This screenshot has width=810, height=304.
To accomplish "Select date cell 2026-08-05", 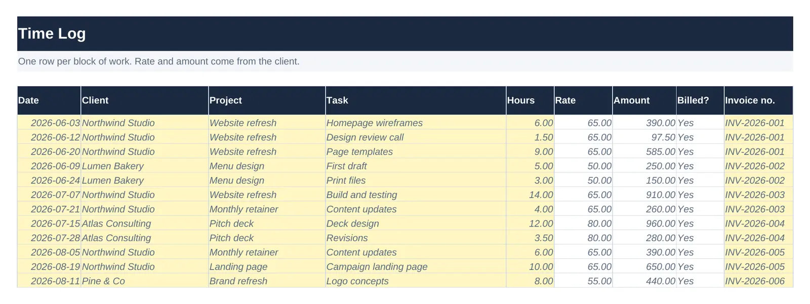I will (x=49, y=252).
